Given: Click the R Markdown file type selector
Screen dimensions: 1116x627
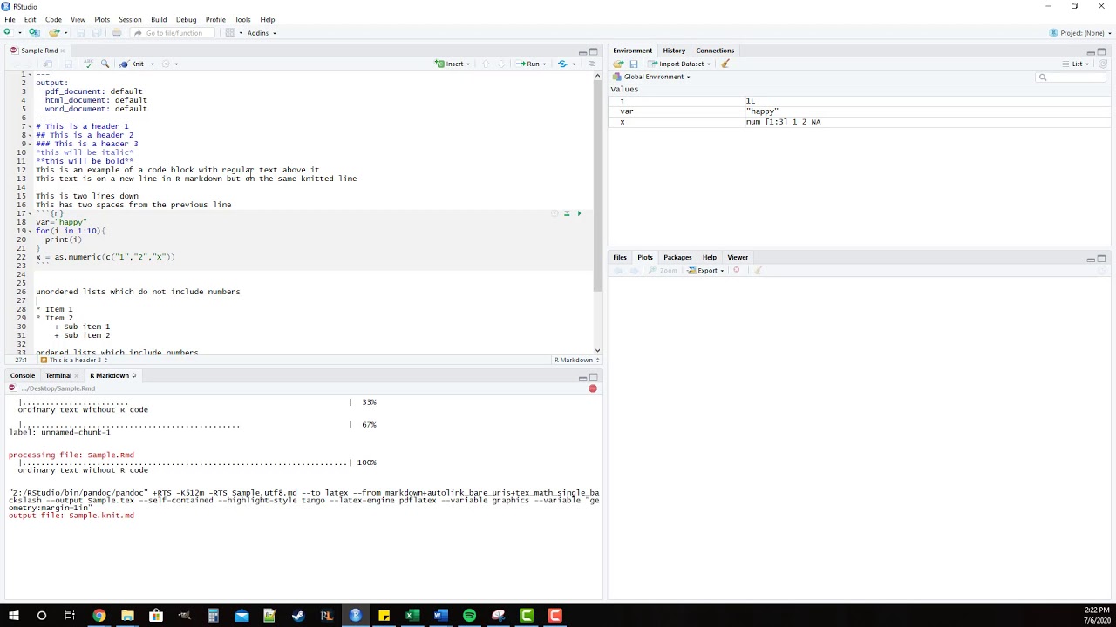Looking at the screenshot, I should [x=576, y=360].
